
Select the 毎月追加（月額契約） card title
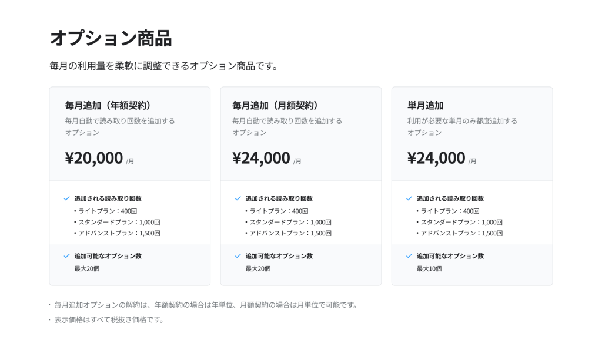pyautogui.click(x=276, y=106)
